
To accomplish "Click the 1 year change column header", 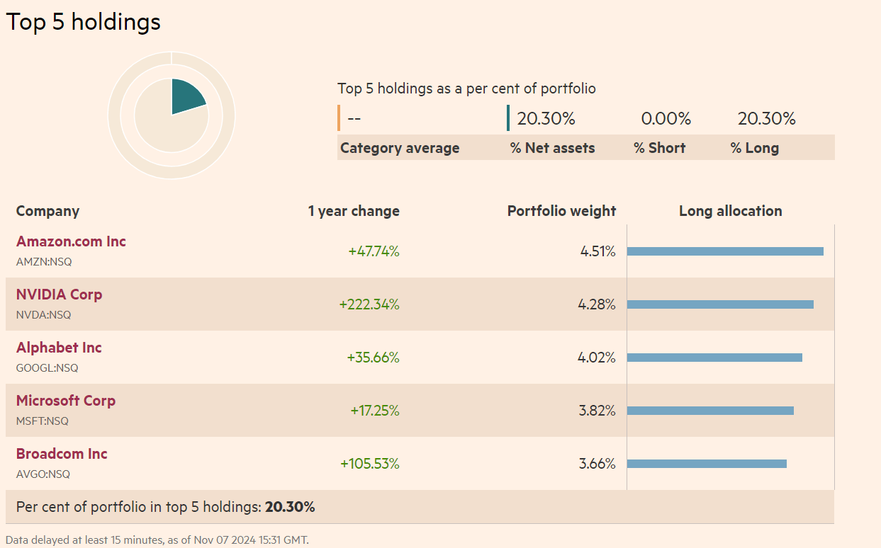I will click(353, 211).
